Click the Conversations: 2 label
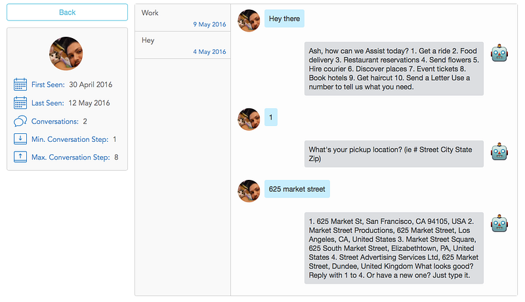 point(59,121)
